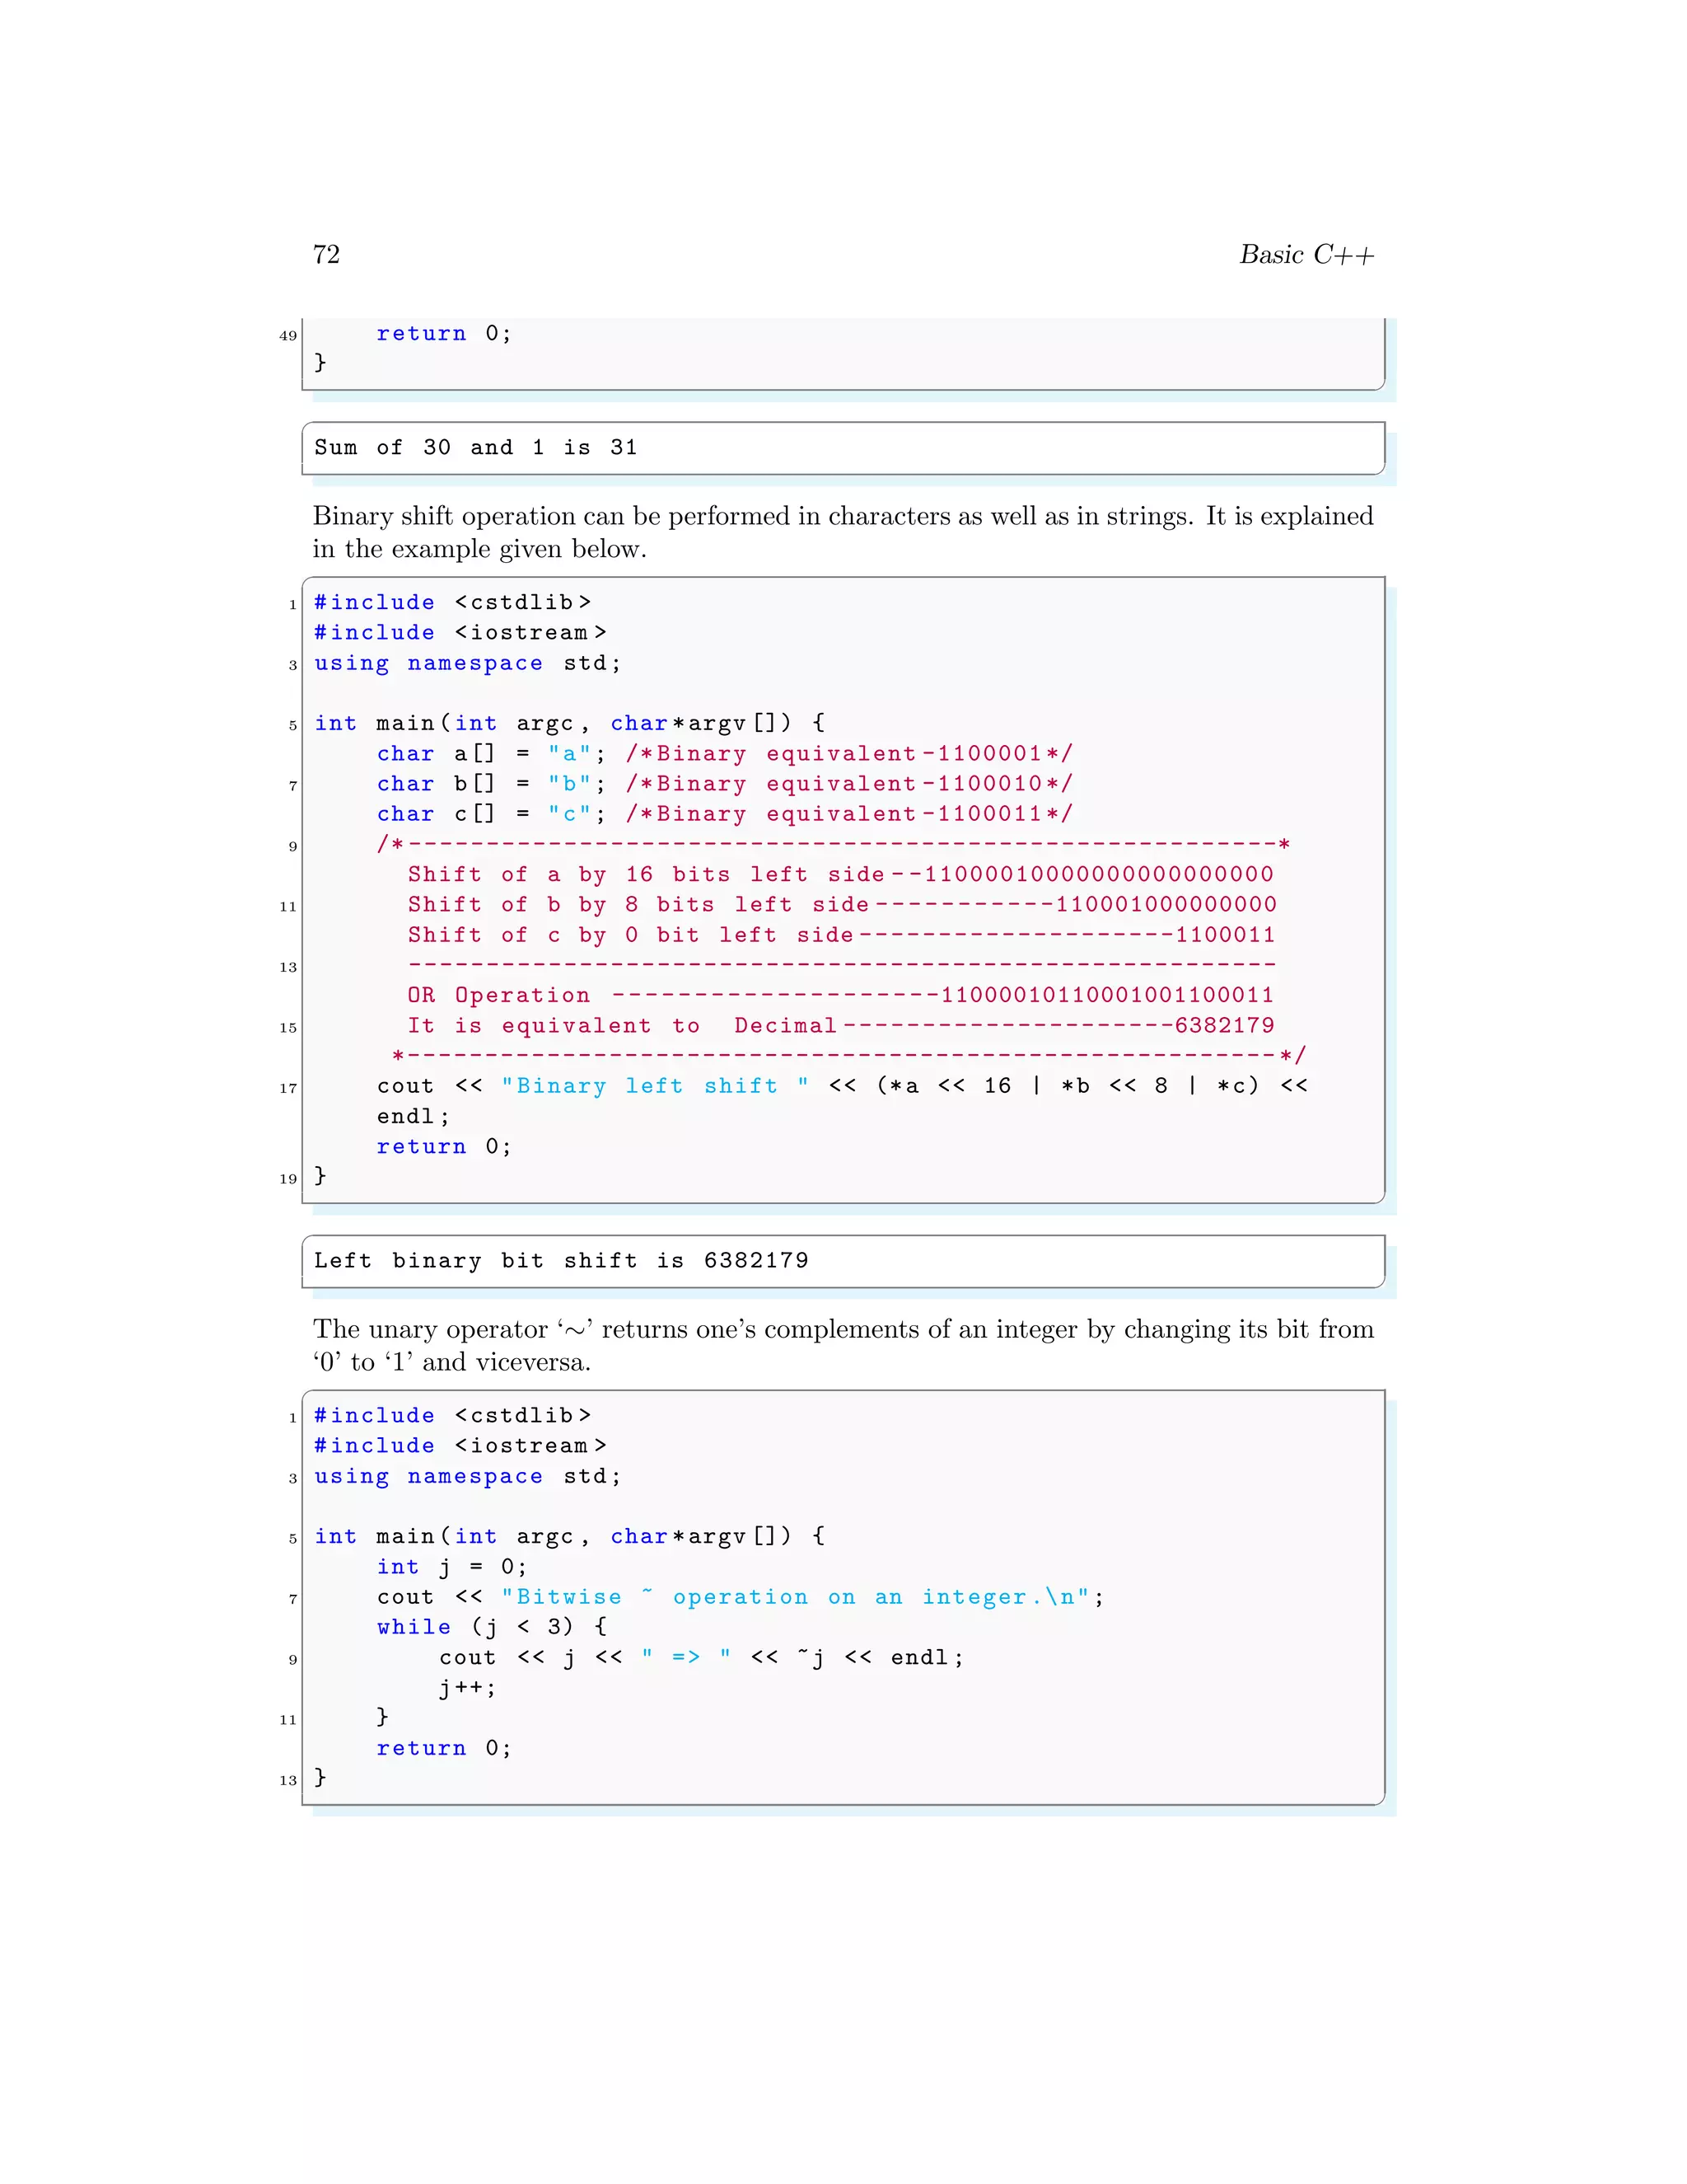Click comment 'Shift of c by 0 bit'

click(x=840, y=934)
